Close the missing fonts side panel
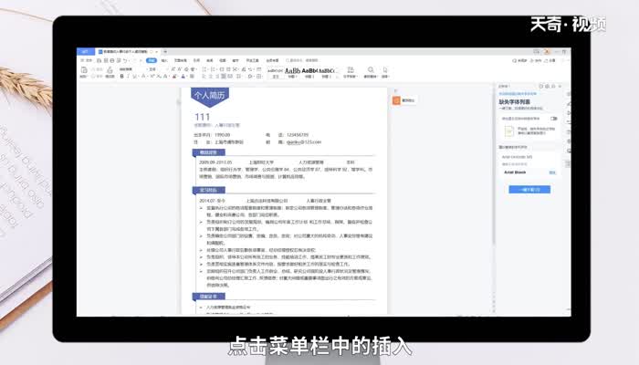The height and width of the screenshot is (365, 639). pyautogui.click(x=560, y=87)
